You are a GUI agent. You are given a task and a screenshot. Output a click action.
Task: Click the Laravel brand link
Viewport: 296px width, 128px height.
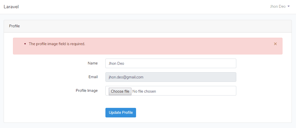pos(11,7)
